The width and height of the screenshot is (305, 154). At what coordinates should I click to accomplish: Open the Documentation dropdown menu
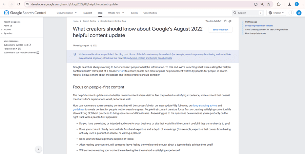66,13
